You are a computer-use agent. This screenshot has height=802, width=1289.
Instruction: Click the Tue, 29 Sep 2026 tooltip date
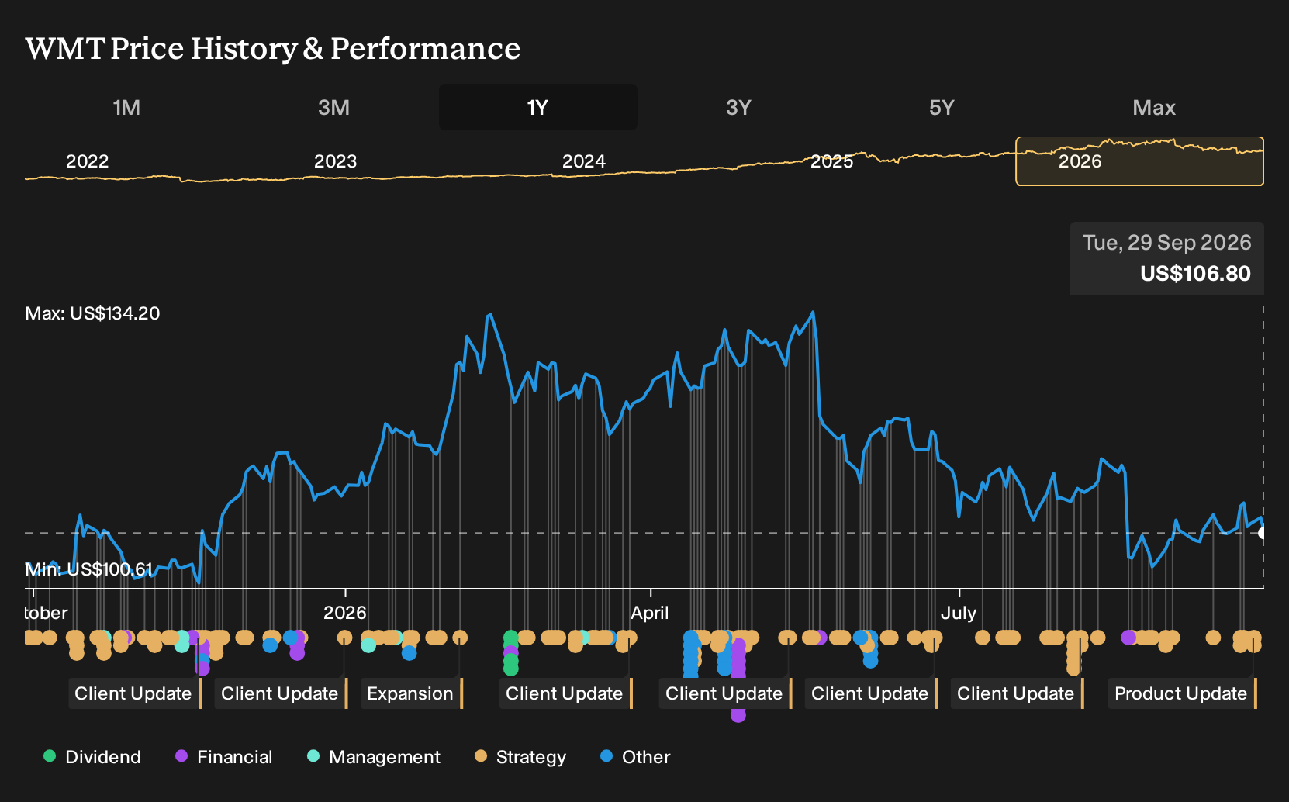1167,243
